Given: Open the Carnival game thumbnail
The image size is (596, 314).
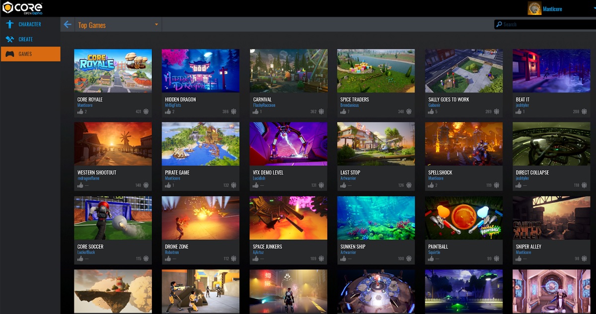Looking at the screenshot, I should (289, 71).
